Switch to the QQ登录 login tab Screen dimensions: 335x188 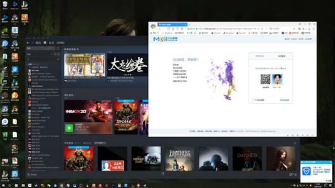(x=281, y=56)
